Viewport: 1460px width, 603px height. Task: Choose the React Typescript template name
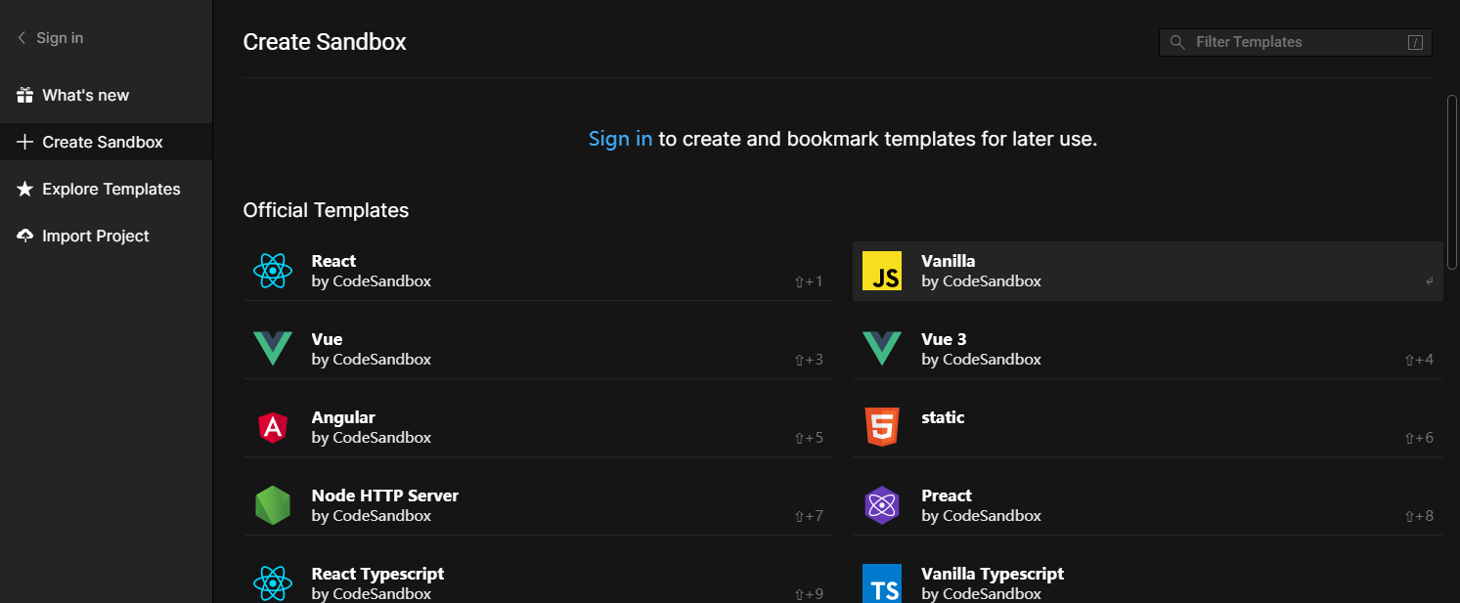click(x=377, y=574)
